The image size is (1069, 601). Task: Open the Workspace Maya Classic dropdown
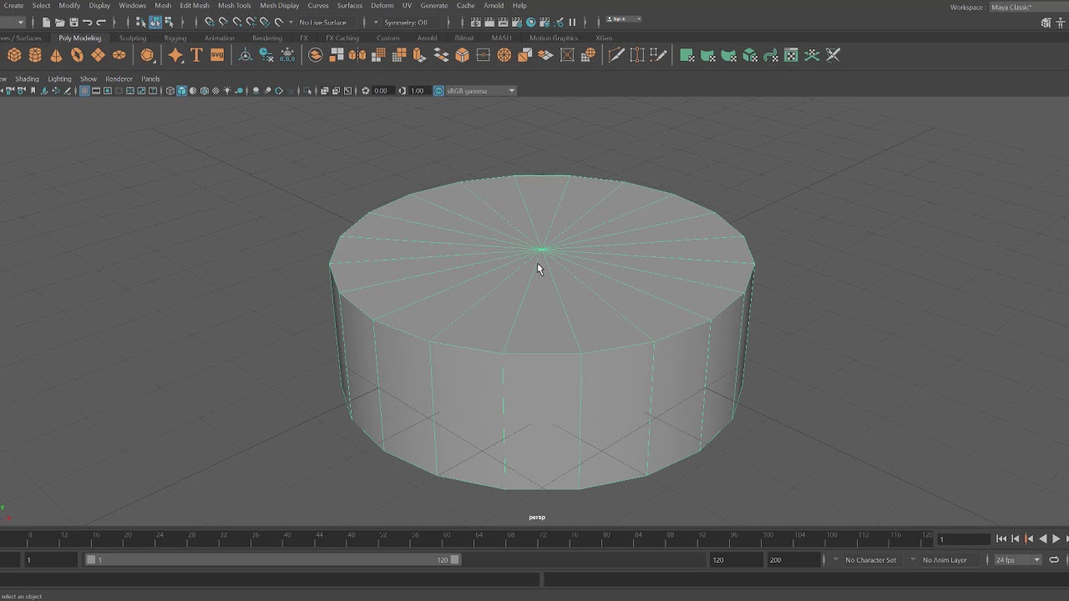coord(1028,8)
